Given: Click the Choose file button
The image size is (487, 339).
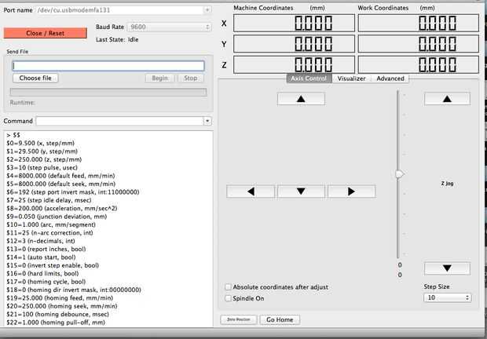Looking at the screenshot, I should [35, 78].
